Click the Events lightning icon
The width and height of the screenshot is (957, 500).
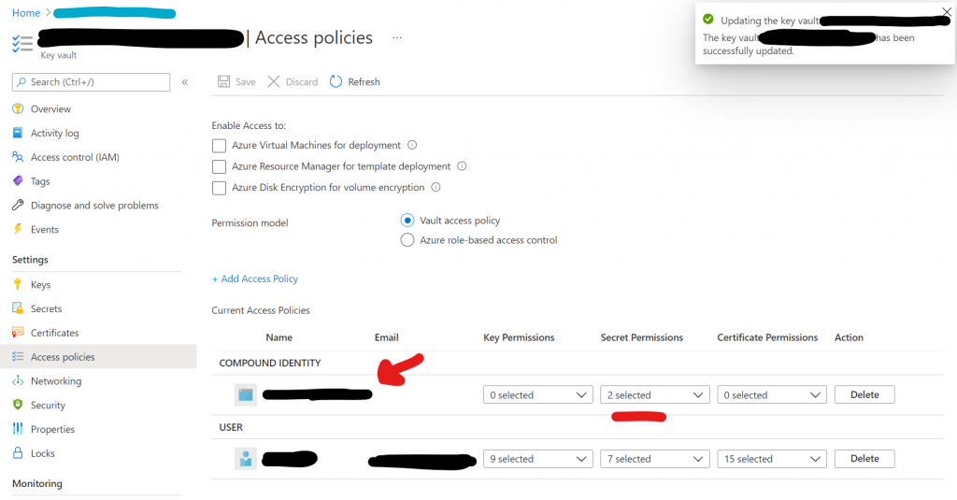(18, 229)
